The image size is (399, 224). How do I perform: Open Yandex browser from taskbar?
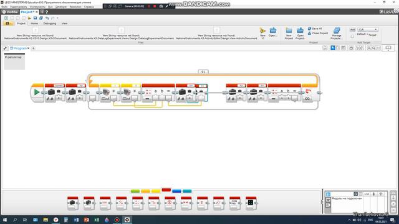tap(55, 220)
